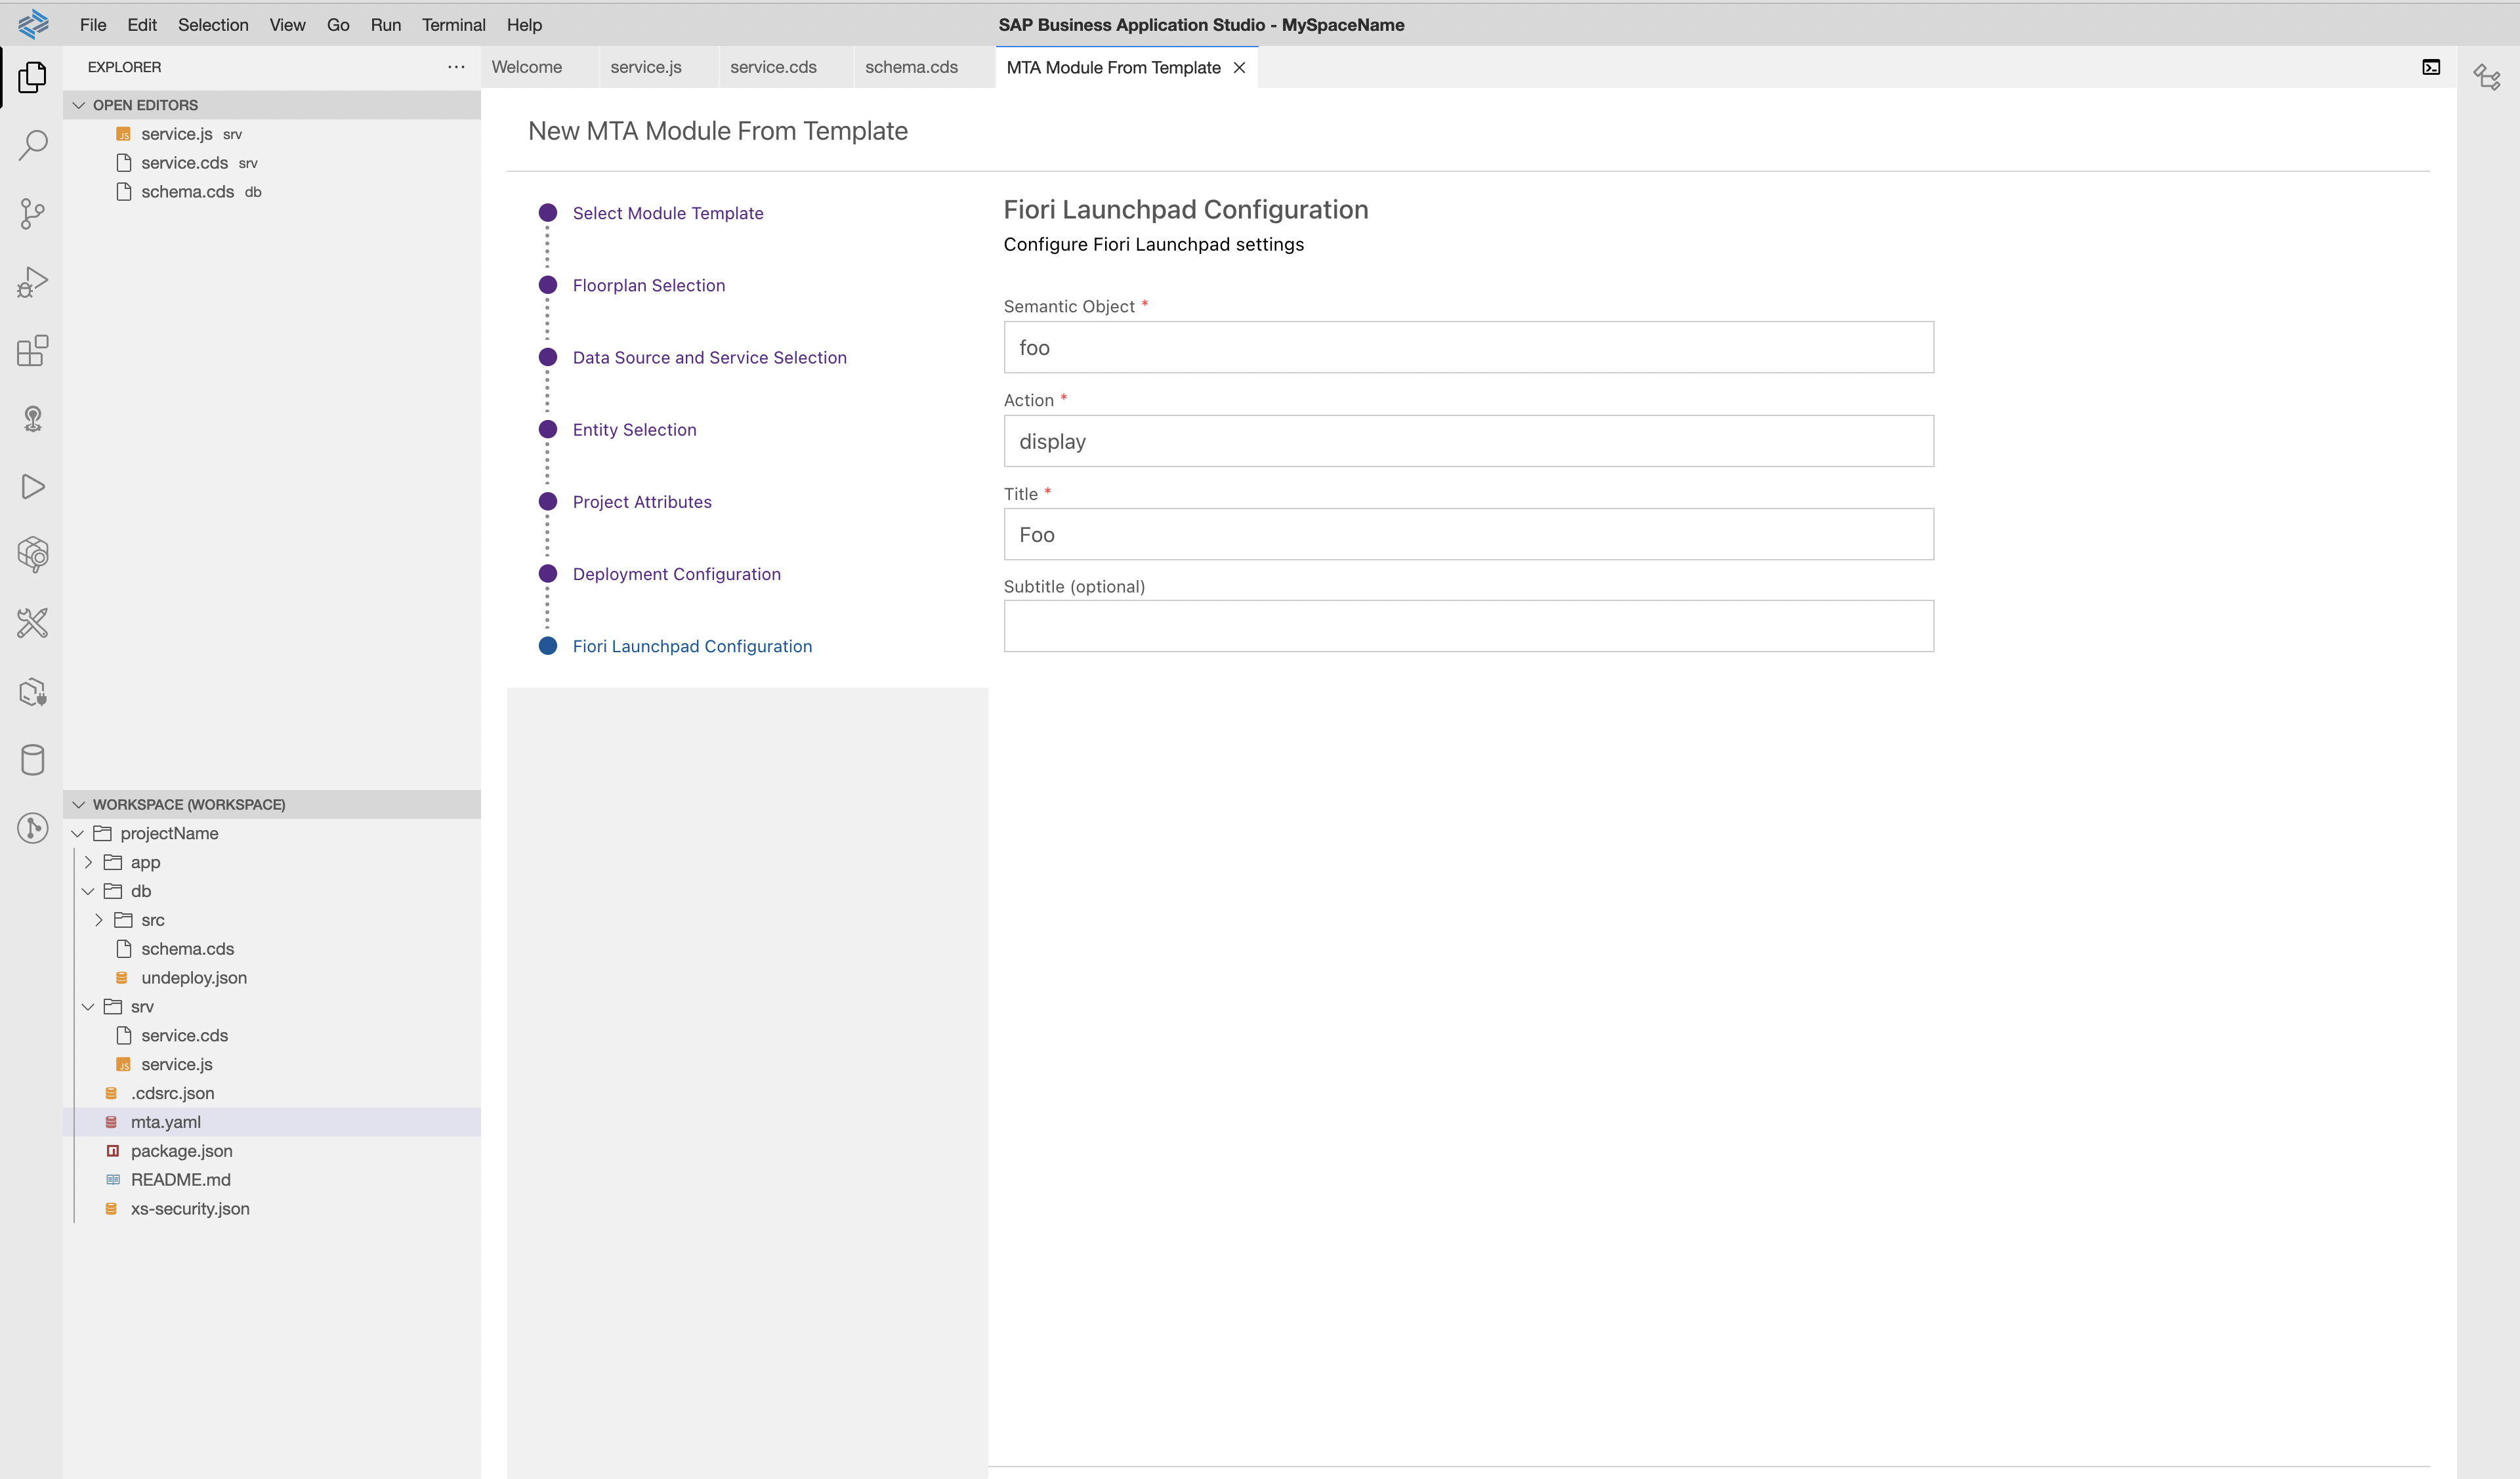Open the Git graph circular icon
Viewport: 2520px width, 1479px height.
[32, 828]
